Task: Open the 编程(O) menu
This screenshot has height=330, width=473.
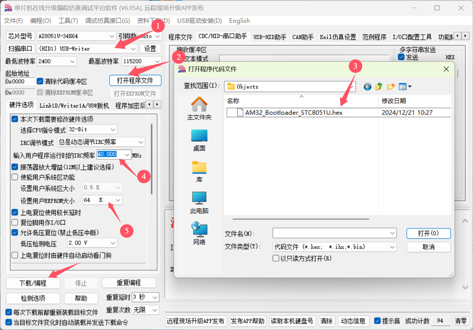Action: point(40,21)
